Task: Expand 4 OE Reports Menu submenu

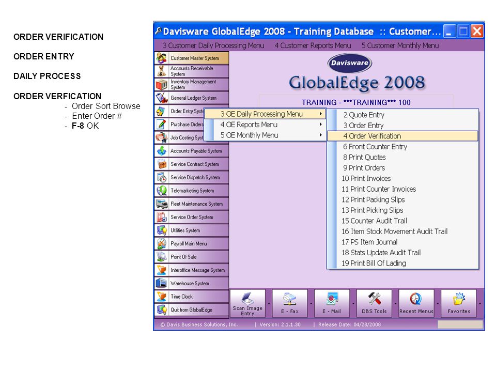Action: tap(265, 125)
